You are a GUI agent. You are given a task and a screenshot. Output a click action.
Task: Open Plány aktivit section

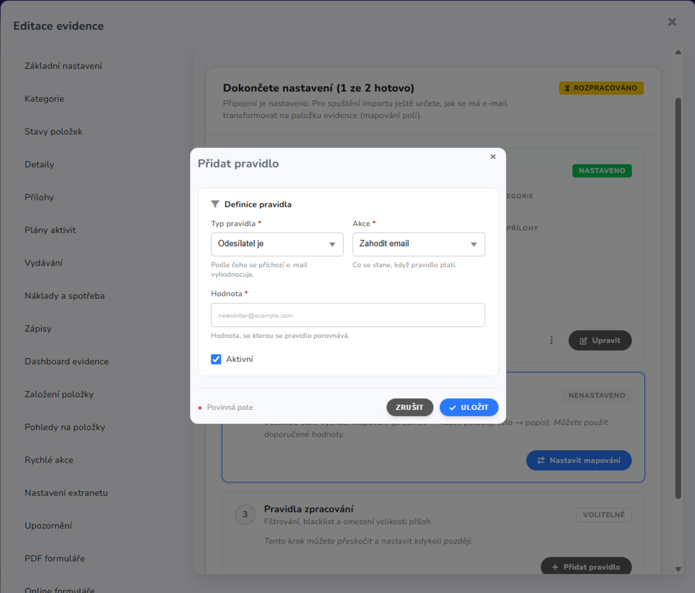(50, 230)
